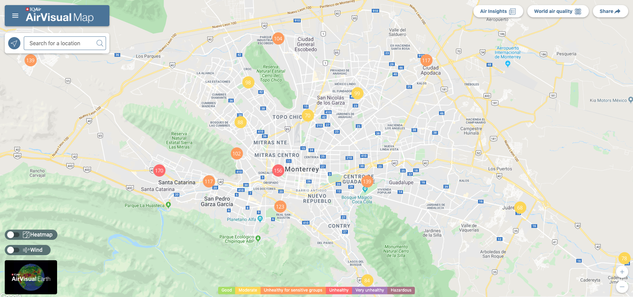Click the Reserva Natural Estatal Sierra Las Mitras label
This screenshot has width=633, height=297.
[179, 141]
